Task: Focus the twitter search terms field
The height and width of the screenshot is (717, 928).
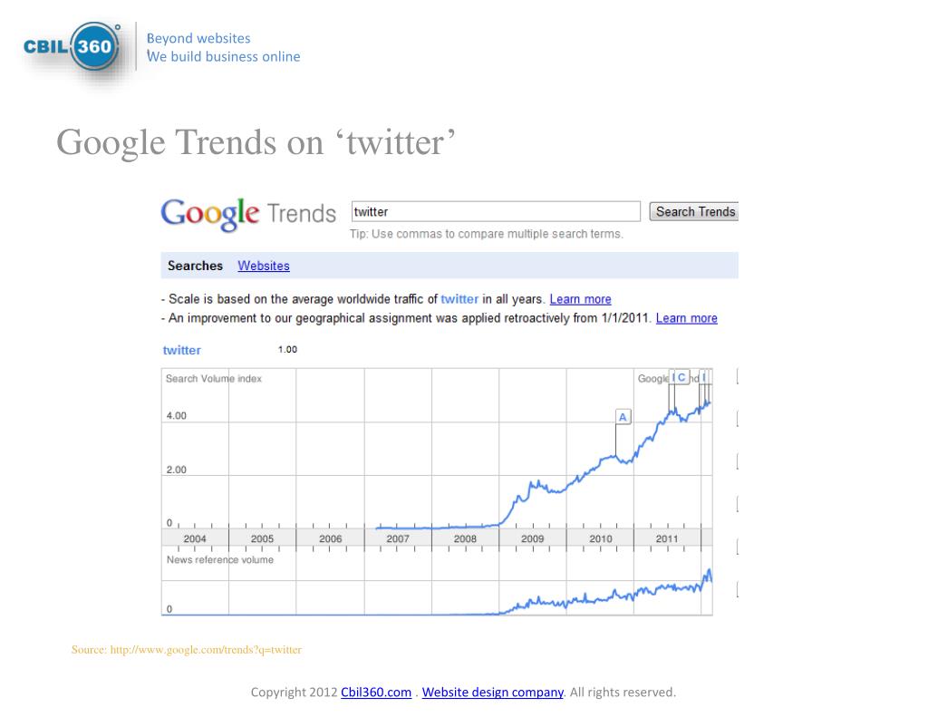Action: tap(496, 211)
